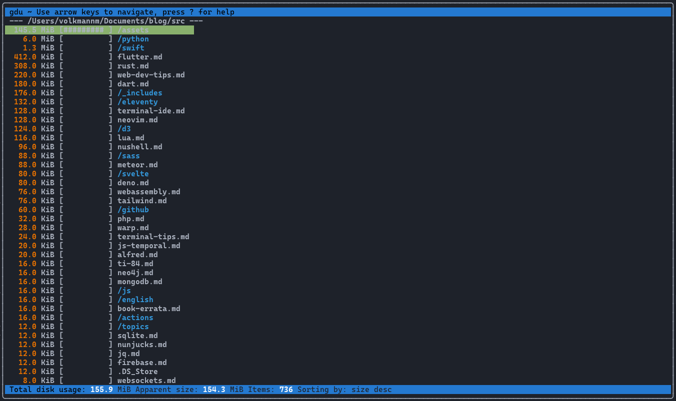The height and width of the screenshot is (401, 676).
Task: Open the /sass directory
Action: coord(128,156)
